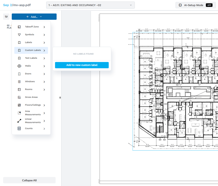Image resolution: width=218 pixels, height=186 pixels.
Task: Click the Takeoff Zone icon
Action: click(x=19, y=27)
